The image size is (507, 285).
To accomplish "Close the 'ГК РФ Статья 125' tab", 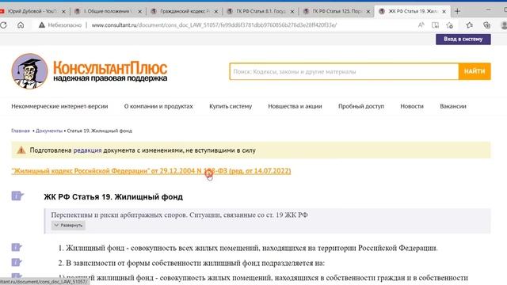I will (368, 11).
